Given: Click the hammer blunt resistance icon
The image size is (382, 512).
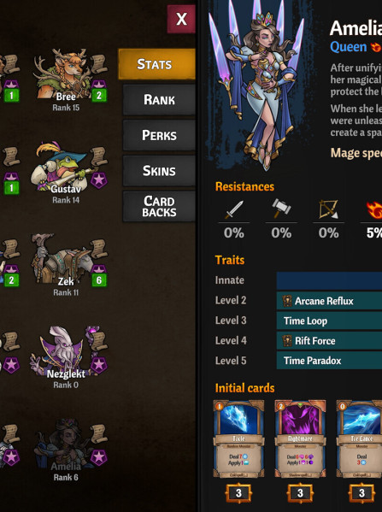Looking at the screenshot, I should [281, 208].
